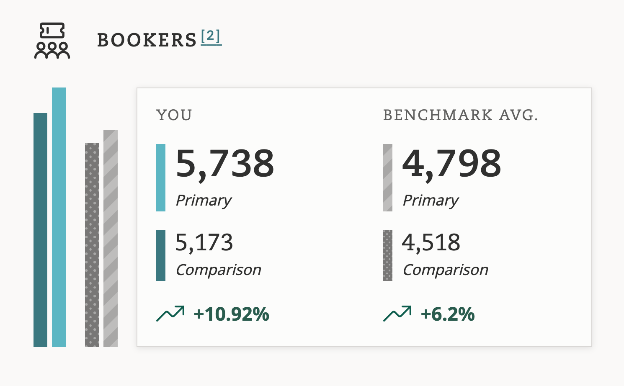Select the 5,173 comparison value
The height and width of the screenshot is (386, 624).
click(204, 242)
